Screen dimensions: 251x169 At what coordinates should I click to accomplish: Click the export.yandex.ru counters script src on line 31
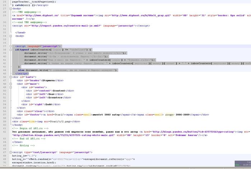click(66, 26)
